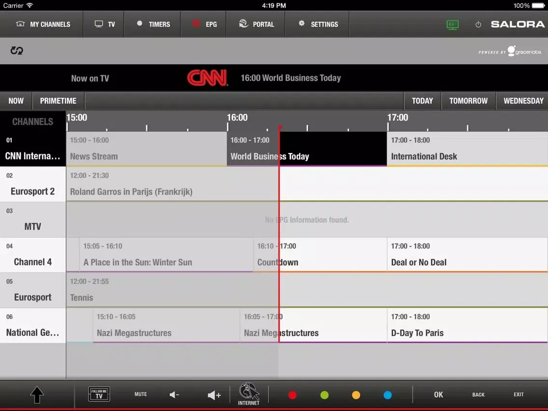548x411 pixels.
Task: Click the CHANNELS column header
Action: click(x=33, y=122)
